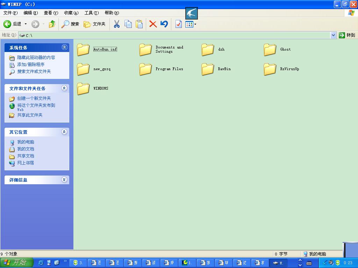Screen dimensions: 358x268
Task: Open the Views dropdown arrow
Action: [x=195, y=24]
